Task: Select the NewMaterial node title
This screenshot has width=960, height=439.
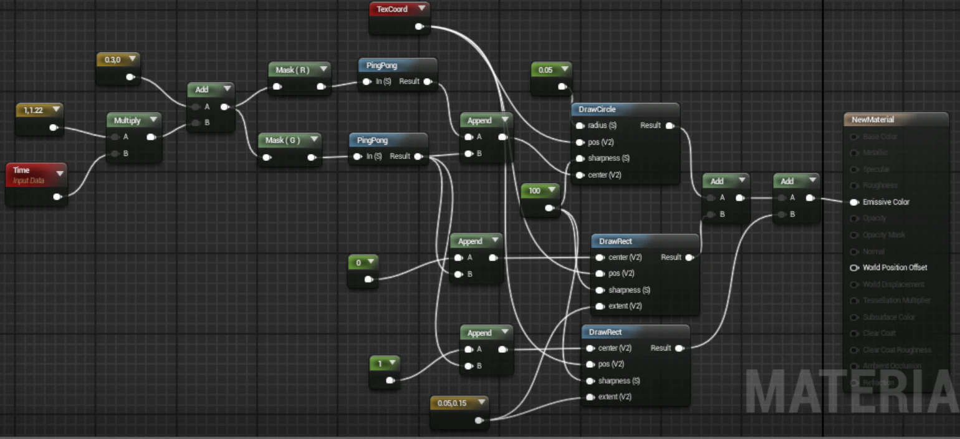Action: 873,120
